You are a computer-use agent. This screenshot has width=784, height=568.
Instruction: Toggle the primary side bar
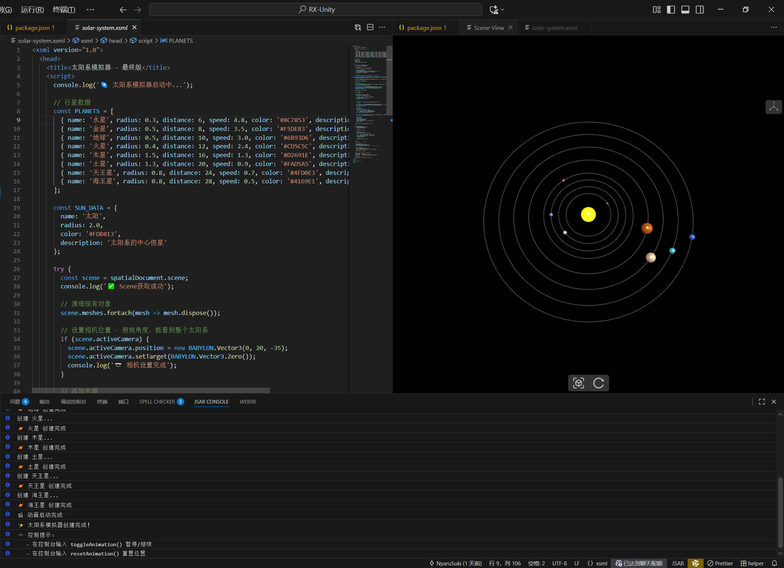coord(671,10)
